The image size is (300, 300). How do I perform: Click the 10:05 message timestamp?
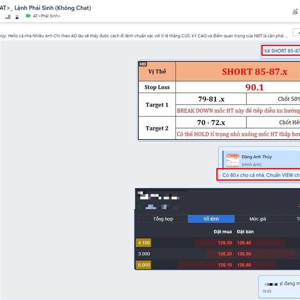pos(266,291)
